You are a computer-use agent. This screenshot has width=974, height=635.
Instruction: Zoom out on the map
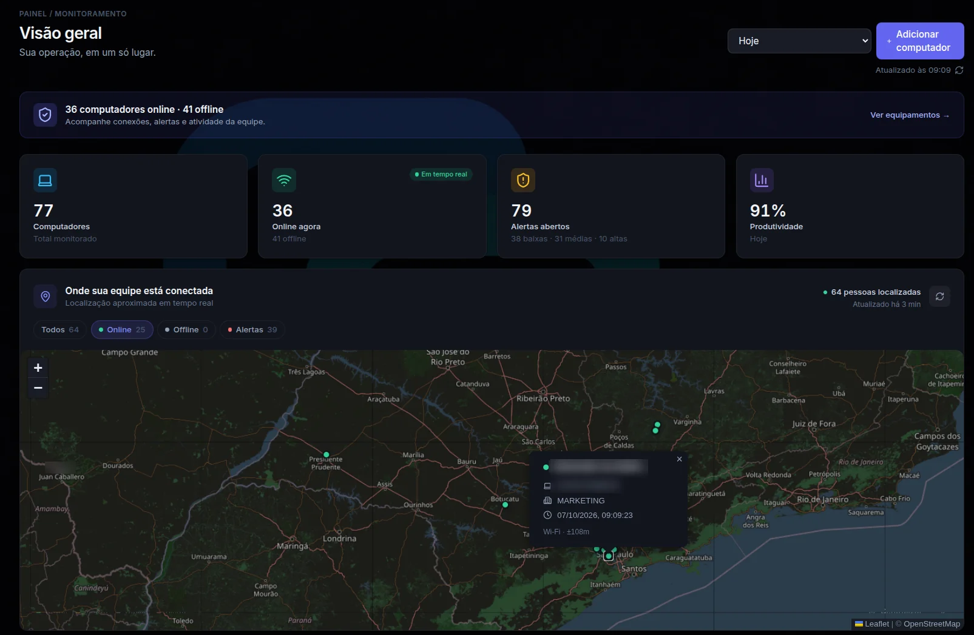coord(38,388)
